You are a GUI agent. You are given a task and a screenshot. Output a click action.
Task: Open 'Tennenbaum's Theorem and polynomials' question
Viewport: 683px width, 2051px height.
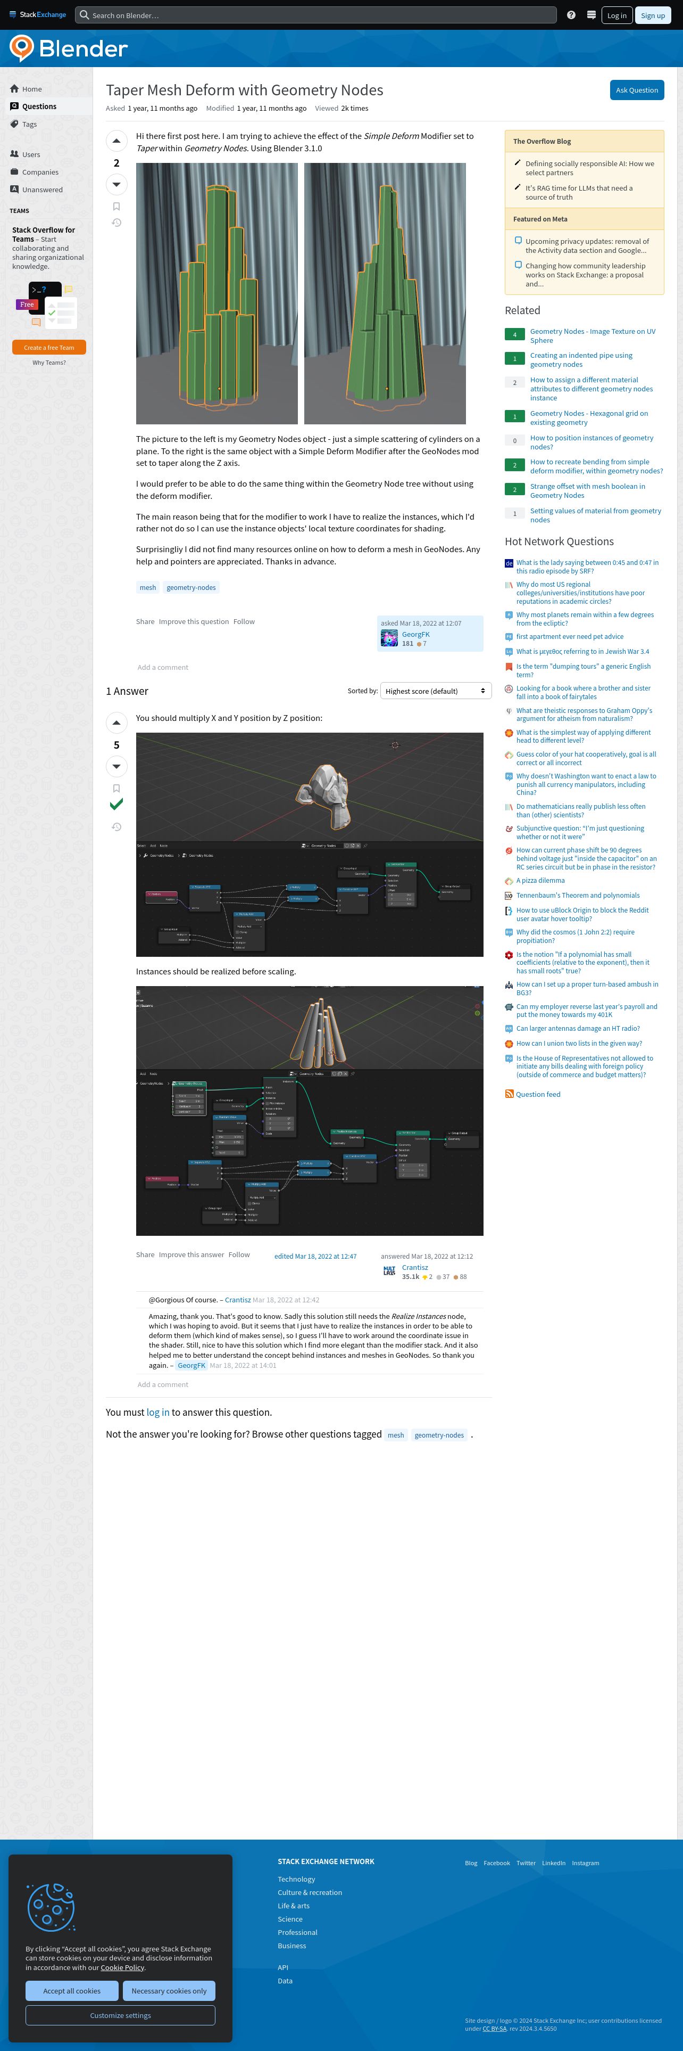[578, 895]
